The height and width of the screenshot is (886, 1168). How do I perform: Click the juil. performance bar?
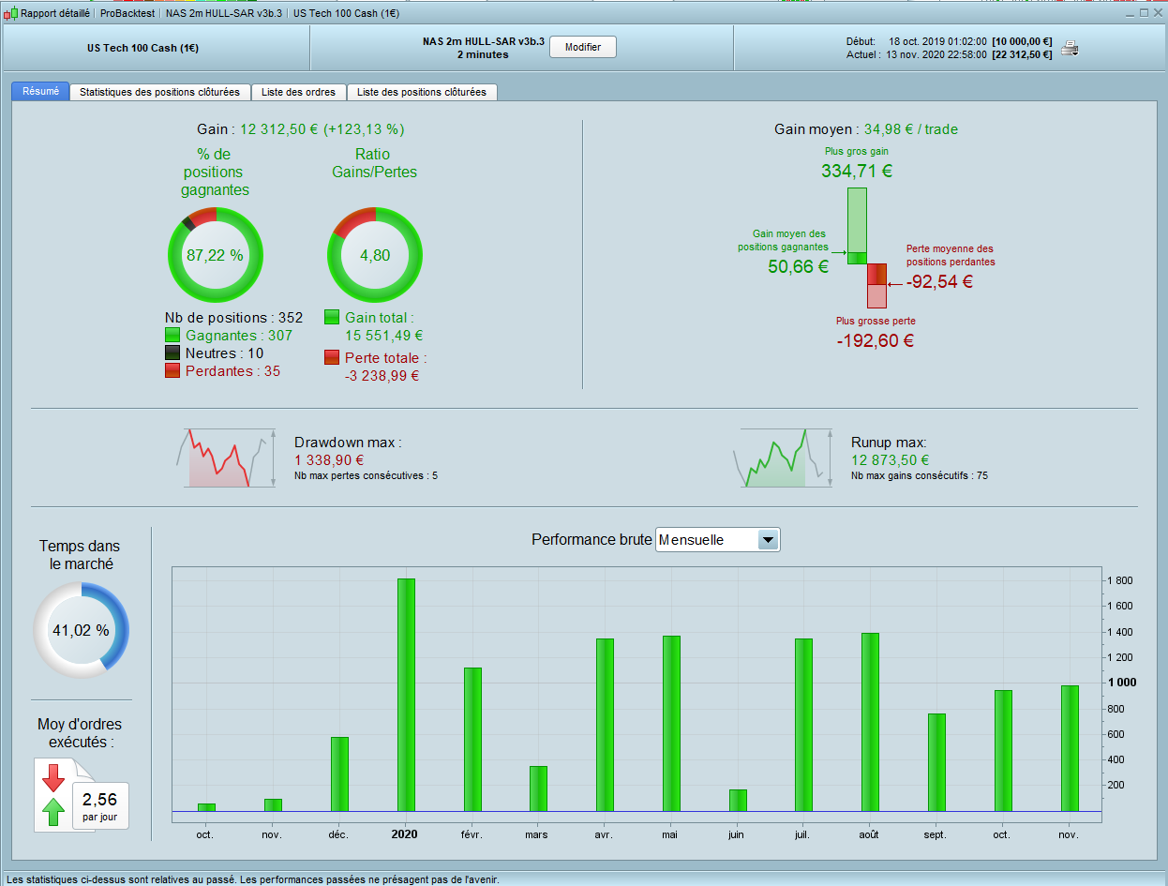(804, 725)
